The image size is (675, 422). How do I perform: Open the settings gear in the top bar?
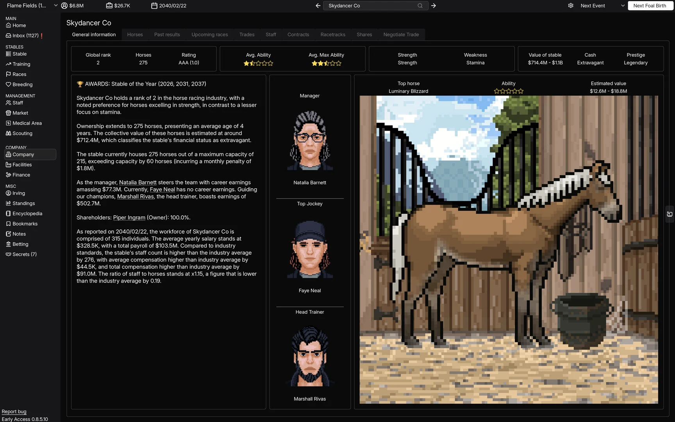pos(571,5)
